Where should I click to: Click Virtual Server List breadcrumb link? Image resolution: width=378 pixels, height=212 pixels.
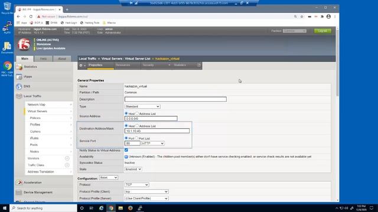(138, 59)
